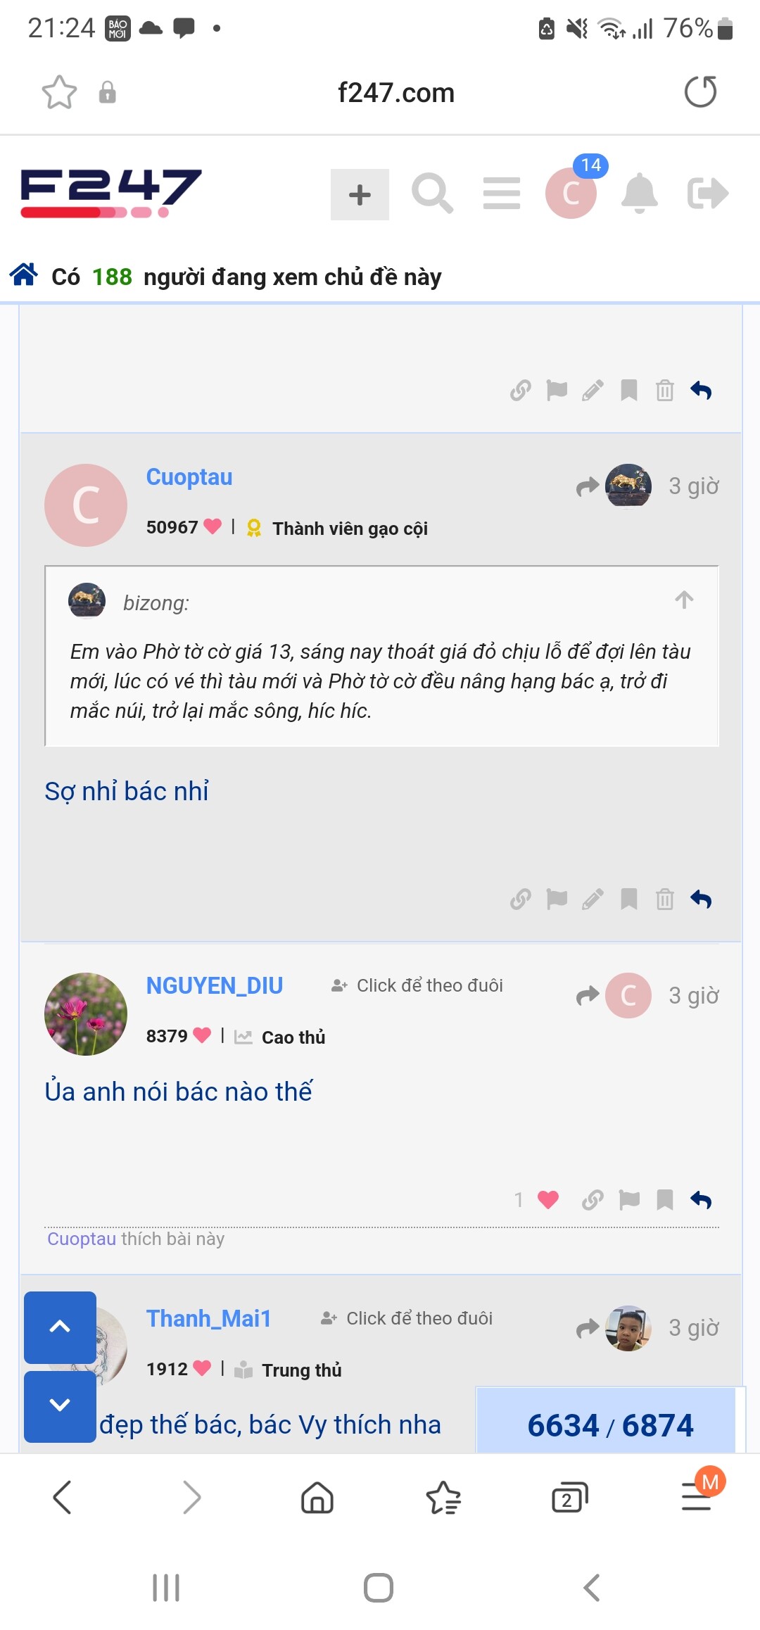Go to forum home icon

24,275
